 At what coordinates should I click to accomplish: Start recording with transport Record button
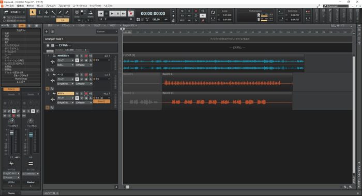click(x=131, y=13)
